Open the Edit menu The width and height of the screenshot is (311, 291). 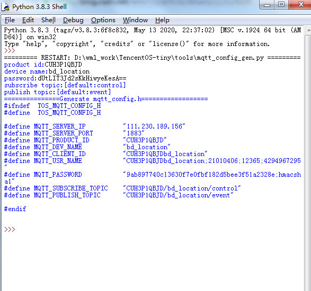28,20
